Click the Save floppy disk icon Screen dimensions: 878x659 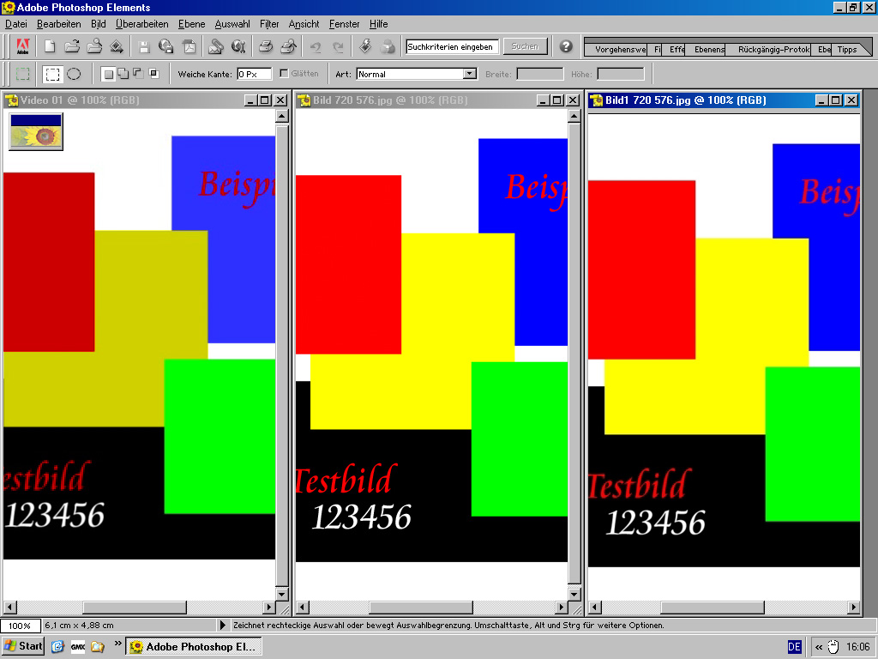144,46
